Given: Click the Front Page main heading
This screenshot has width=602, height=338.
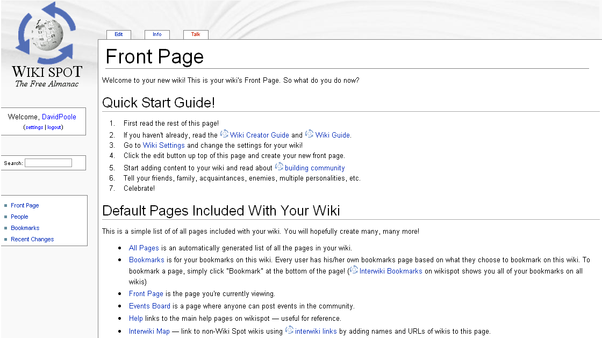Looking at the screenshot, I should pyautogui.click(x=154, y=57).
